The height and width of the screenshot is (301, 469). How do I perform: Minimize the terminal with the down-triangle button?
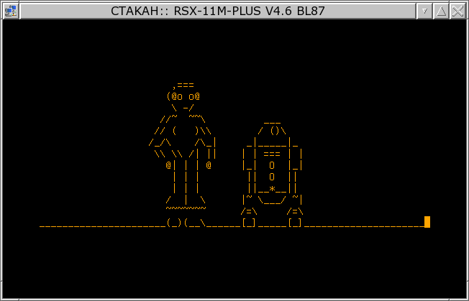pos(424,11)
